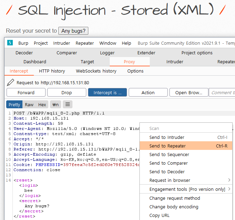Screen dimensions: 235x220
Task: Click the pencil edit icon beside Request to
Action: tap(10, 82)
